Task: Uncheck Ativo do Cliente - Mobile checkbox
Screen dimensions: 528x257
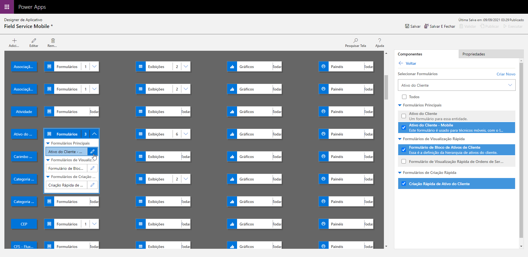Action: (x=404, y=128)
